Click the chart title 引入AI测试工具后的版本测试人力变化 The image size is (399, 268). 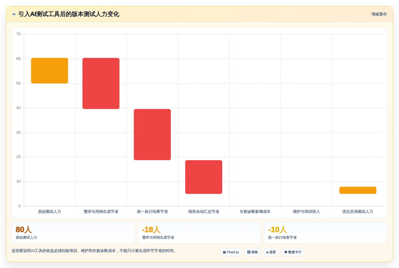(x=69, y=14)
